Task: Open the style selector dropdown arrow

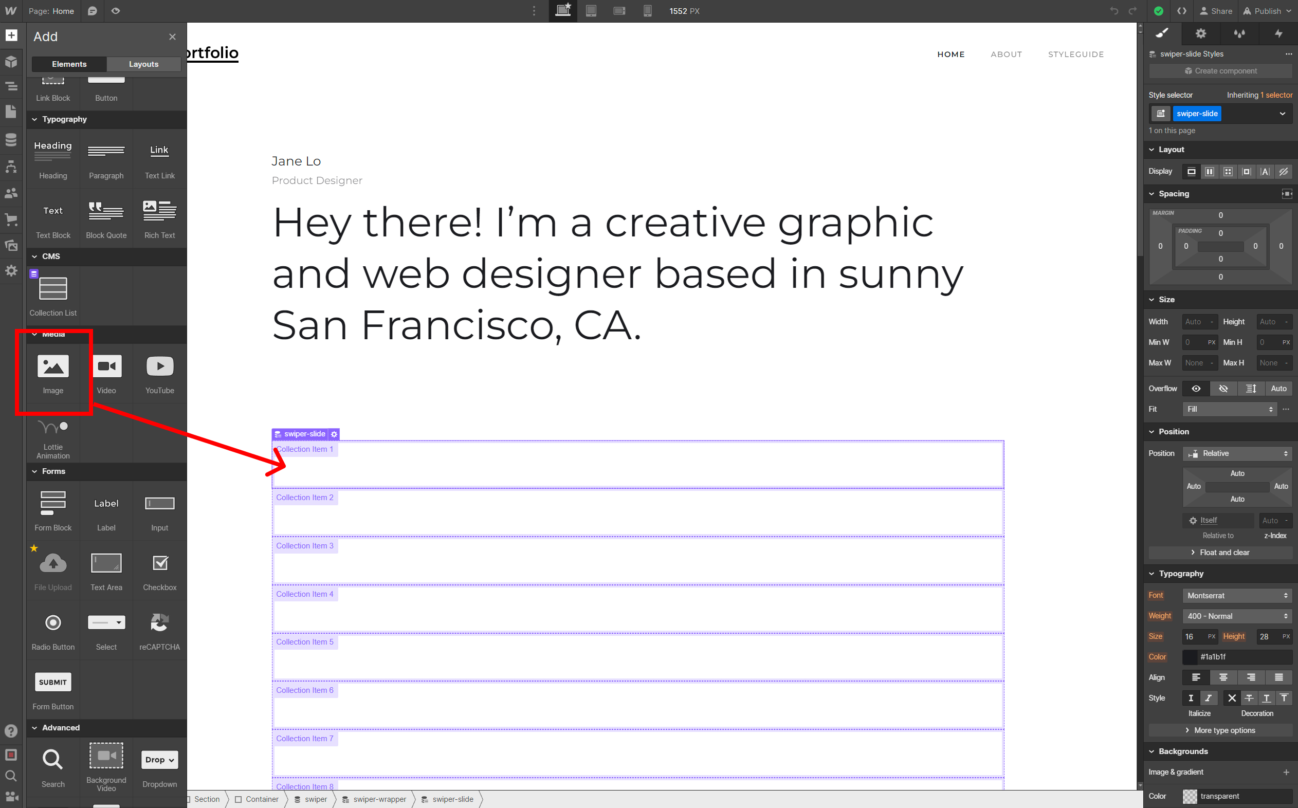Action: [1283, 114]
